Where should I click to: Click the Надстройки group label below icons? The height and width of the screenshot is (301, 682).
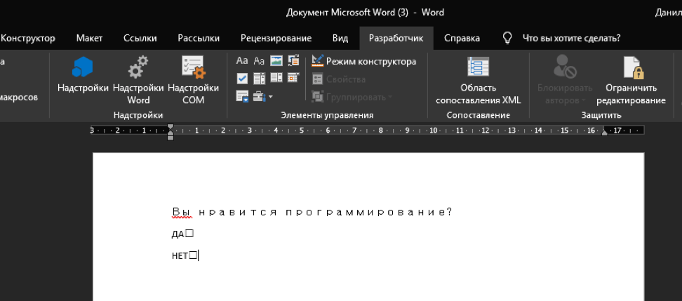coord(138,115)
